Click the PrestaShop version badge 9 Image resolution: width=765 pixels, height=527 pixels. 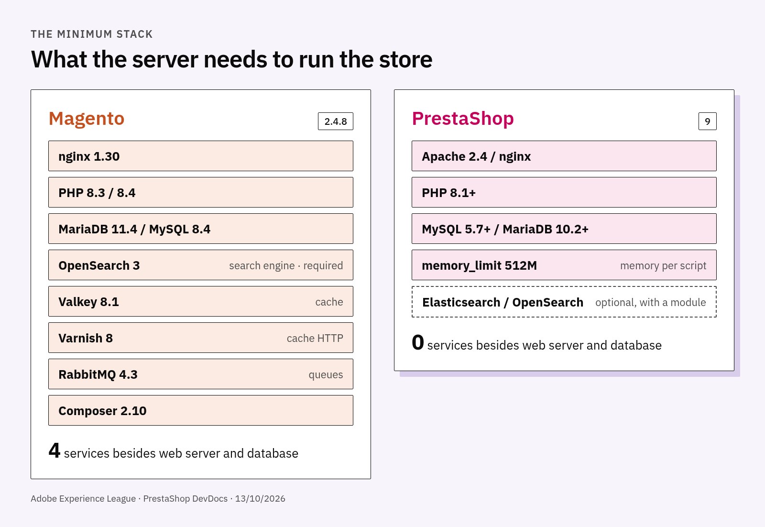[x=708, y=121]
